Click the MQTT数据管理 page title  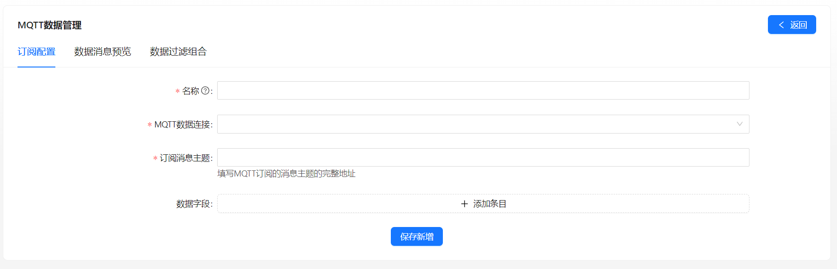pos(50,25)
